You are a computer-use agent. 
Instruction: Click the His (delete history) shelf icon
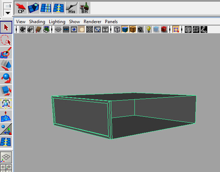71,8
